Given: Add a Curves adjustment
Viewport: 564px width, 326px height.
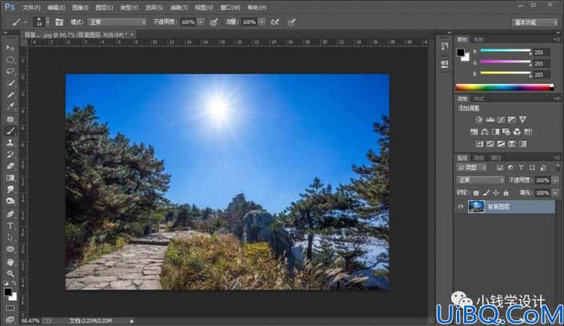Looking at the screenshot, I should pos(501,119).
